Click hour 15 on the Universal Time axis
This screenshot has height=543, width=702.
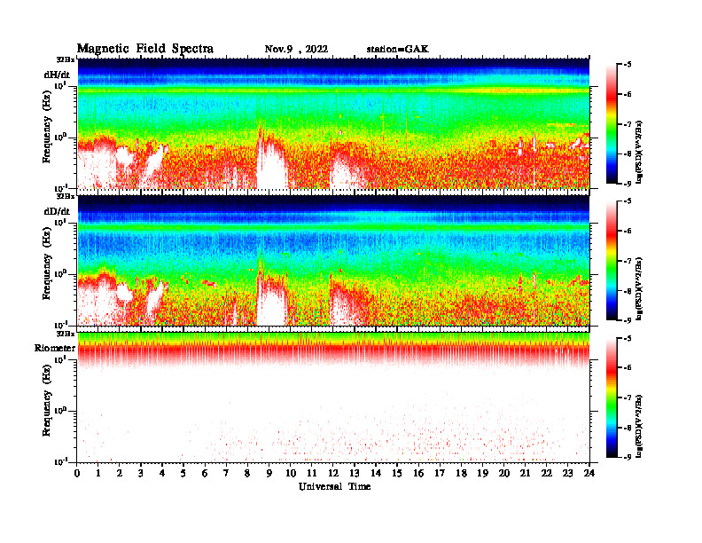pos(397,473)
